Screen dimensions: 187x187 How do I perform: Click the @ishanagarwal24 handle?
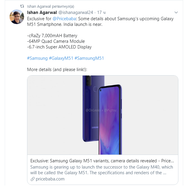76,12
